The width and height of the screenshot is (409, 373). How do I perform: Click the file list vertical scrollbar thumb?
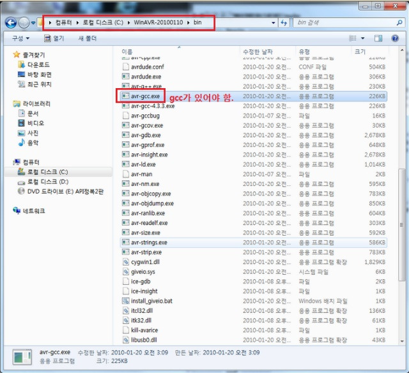(x=402, y=225)
